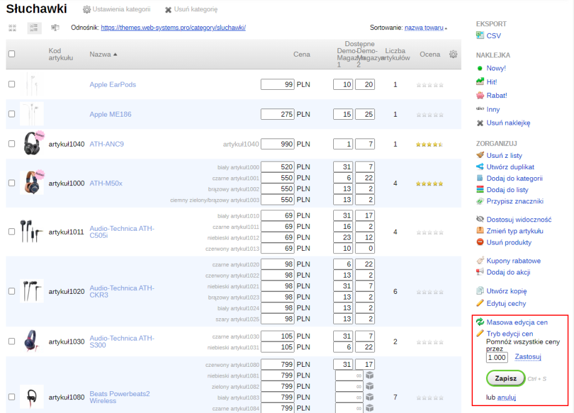
Task: Click red Usuń produkty icon
Action: pos(480,242)
